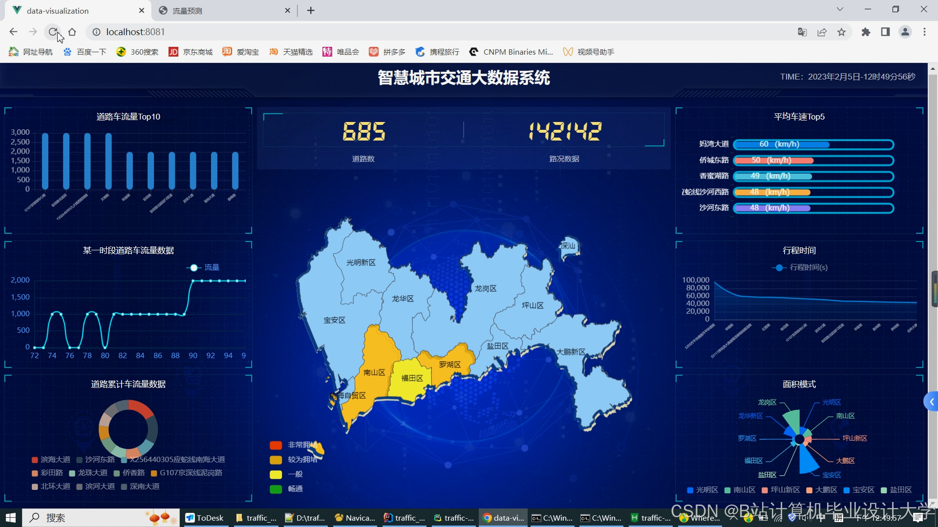The height and width of the screenshot is (527, 938).
Task: Click the localhost:8081 address bar
Action: (135, 32)
